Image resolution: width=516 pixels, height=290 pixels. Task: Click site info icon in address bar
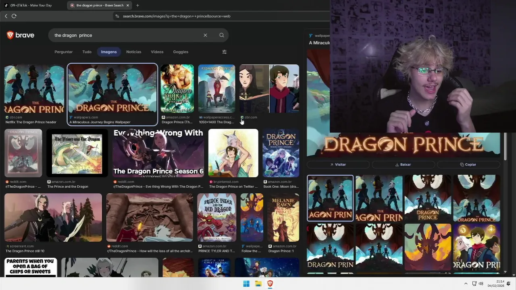(x=117, y=16)
